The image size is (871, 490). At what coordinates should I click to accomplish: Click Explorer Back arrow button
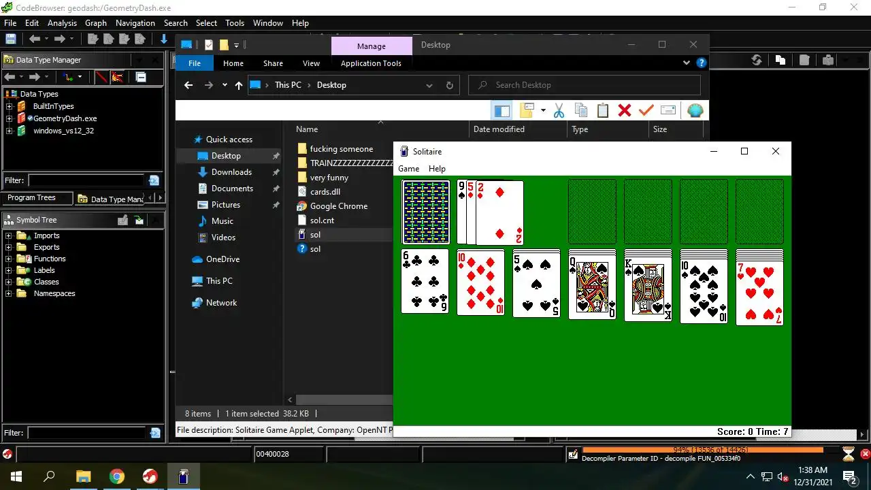coord(188,85)
